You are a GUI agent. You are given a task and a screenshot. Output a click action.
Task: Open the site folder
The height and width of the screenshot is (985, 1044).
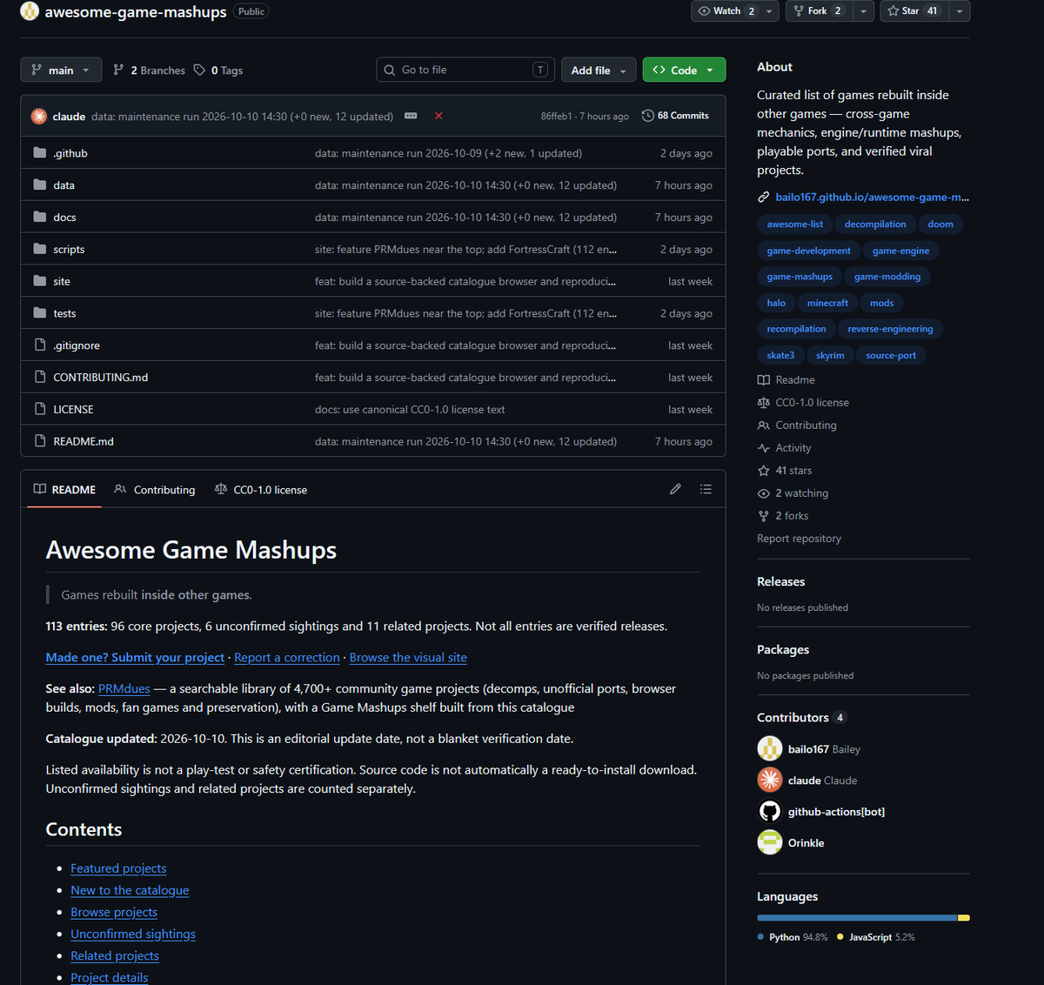[62, 282]
